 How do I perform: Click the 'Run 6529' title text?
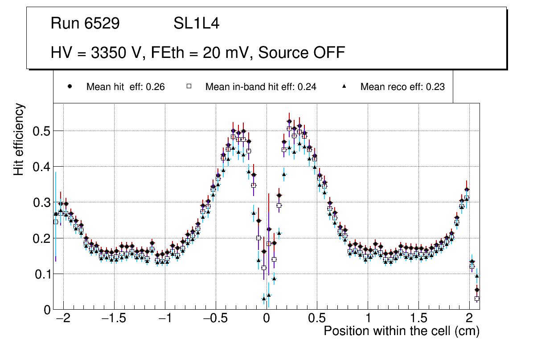[x=85, y=24]
